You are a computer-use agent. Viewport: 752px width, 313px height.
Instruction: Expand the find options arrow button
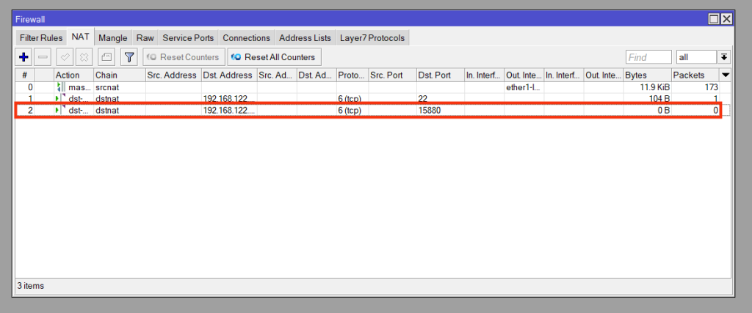coord(724,57)
